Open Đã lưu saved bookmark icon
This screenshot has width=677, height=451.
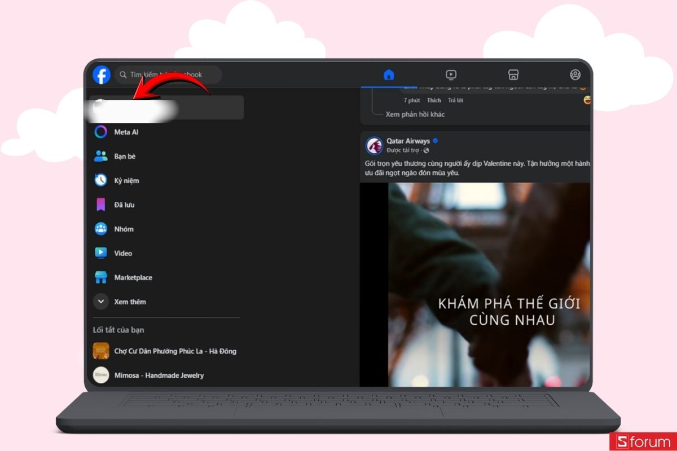pos(101,205)
